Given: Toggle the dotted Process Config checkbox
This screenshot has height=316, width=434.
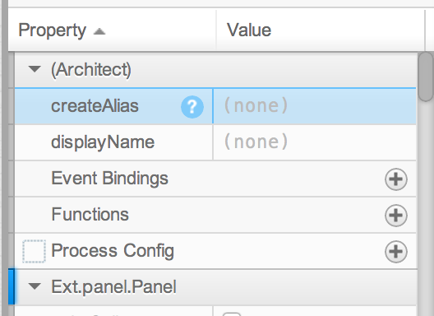Looking at the screenshot, I should (x=34, y=251).
